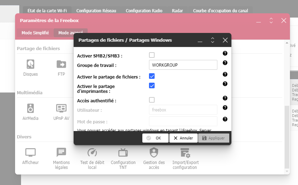Close Paramètres de la Freebox window
This screenshot has height=185, width=298.
click(x=284, y=21)
